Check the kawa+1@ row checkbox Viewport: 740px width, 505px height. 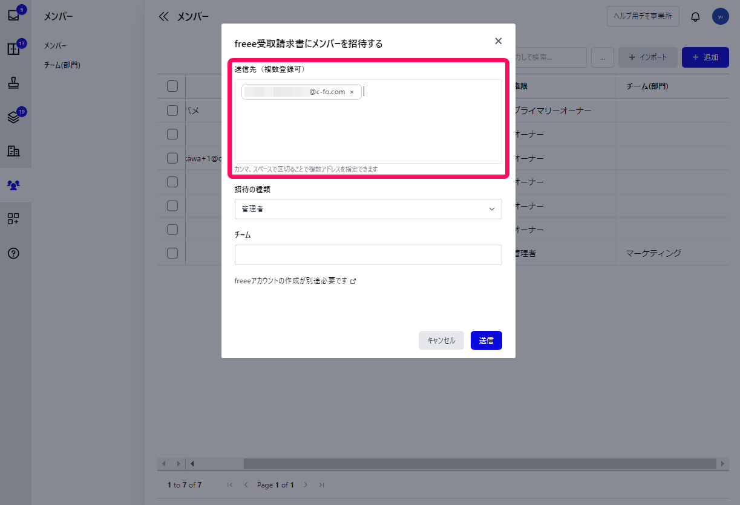(x=172, y=158)
